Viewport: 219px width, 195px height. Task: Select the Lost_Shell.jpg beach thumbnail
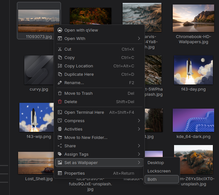coord(36,163)
